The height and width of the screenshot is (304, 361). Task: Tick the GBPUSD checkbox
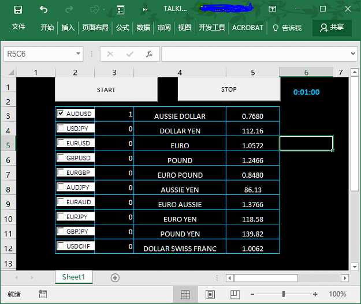(61, 157)
